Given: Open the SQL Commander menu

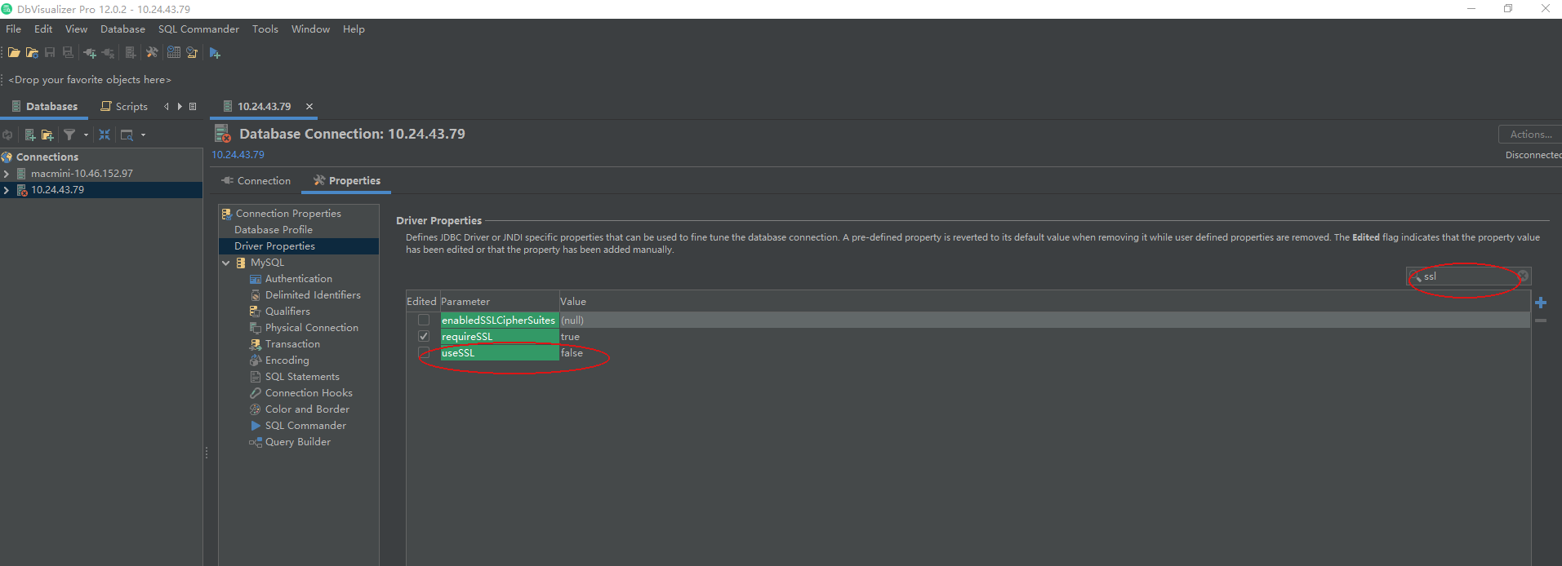Looking at the screenshot, I should 198,29.
